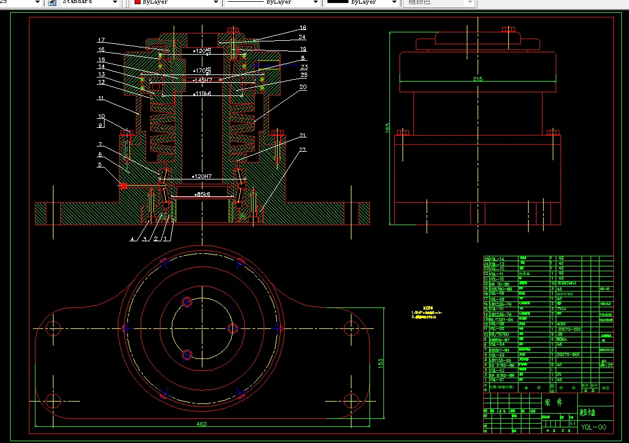The width and height of the screenshot is (629, 443).
Task: Select callout number 5 in section view
Action: 100,164
